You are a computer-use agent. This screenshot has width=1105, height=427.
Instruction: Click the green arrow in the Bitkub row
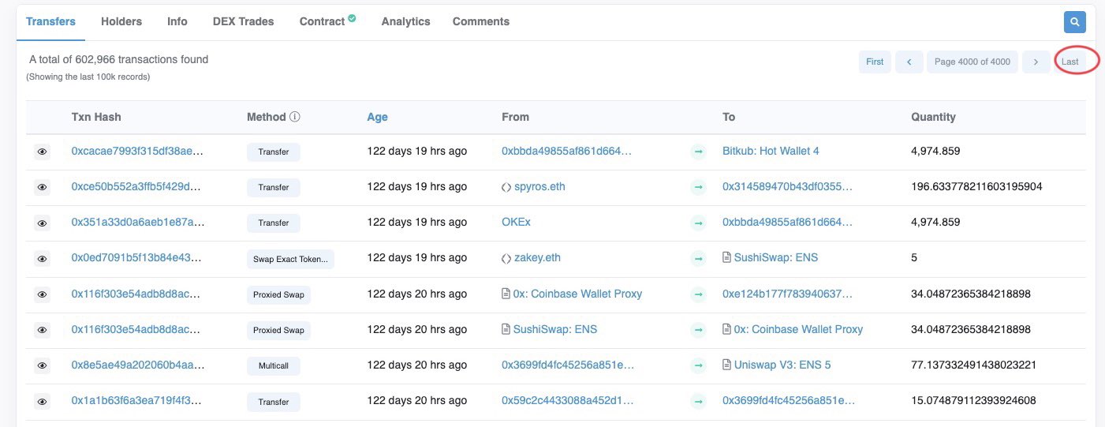pyautogui.click(x=698, y=152)
